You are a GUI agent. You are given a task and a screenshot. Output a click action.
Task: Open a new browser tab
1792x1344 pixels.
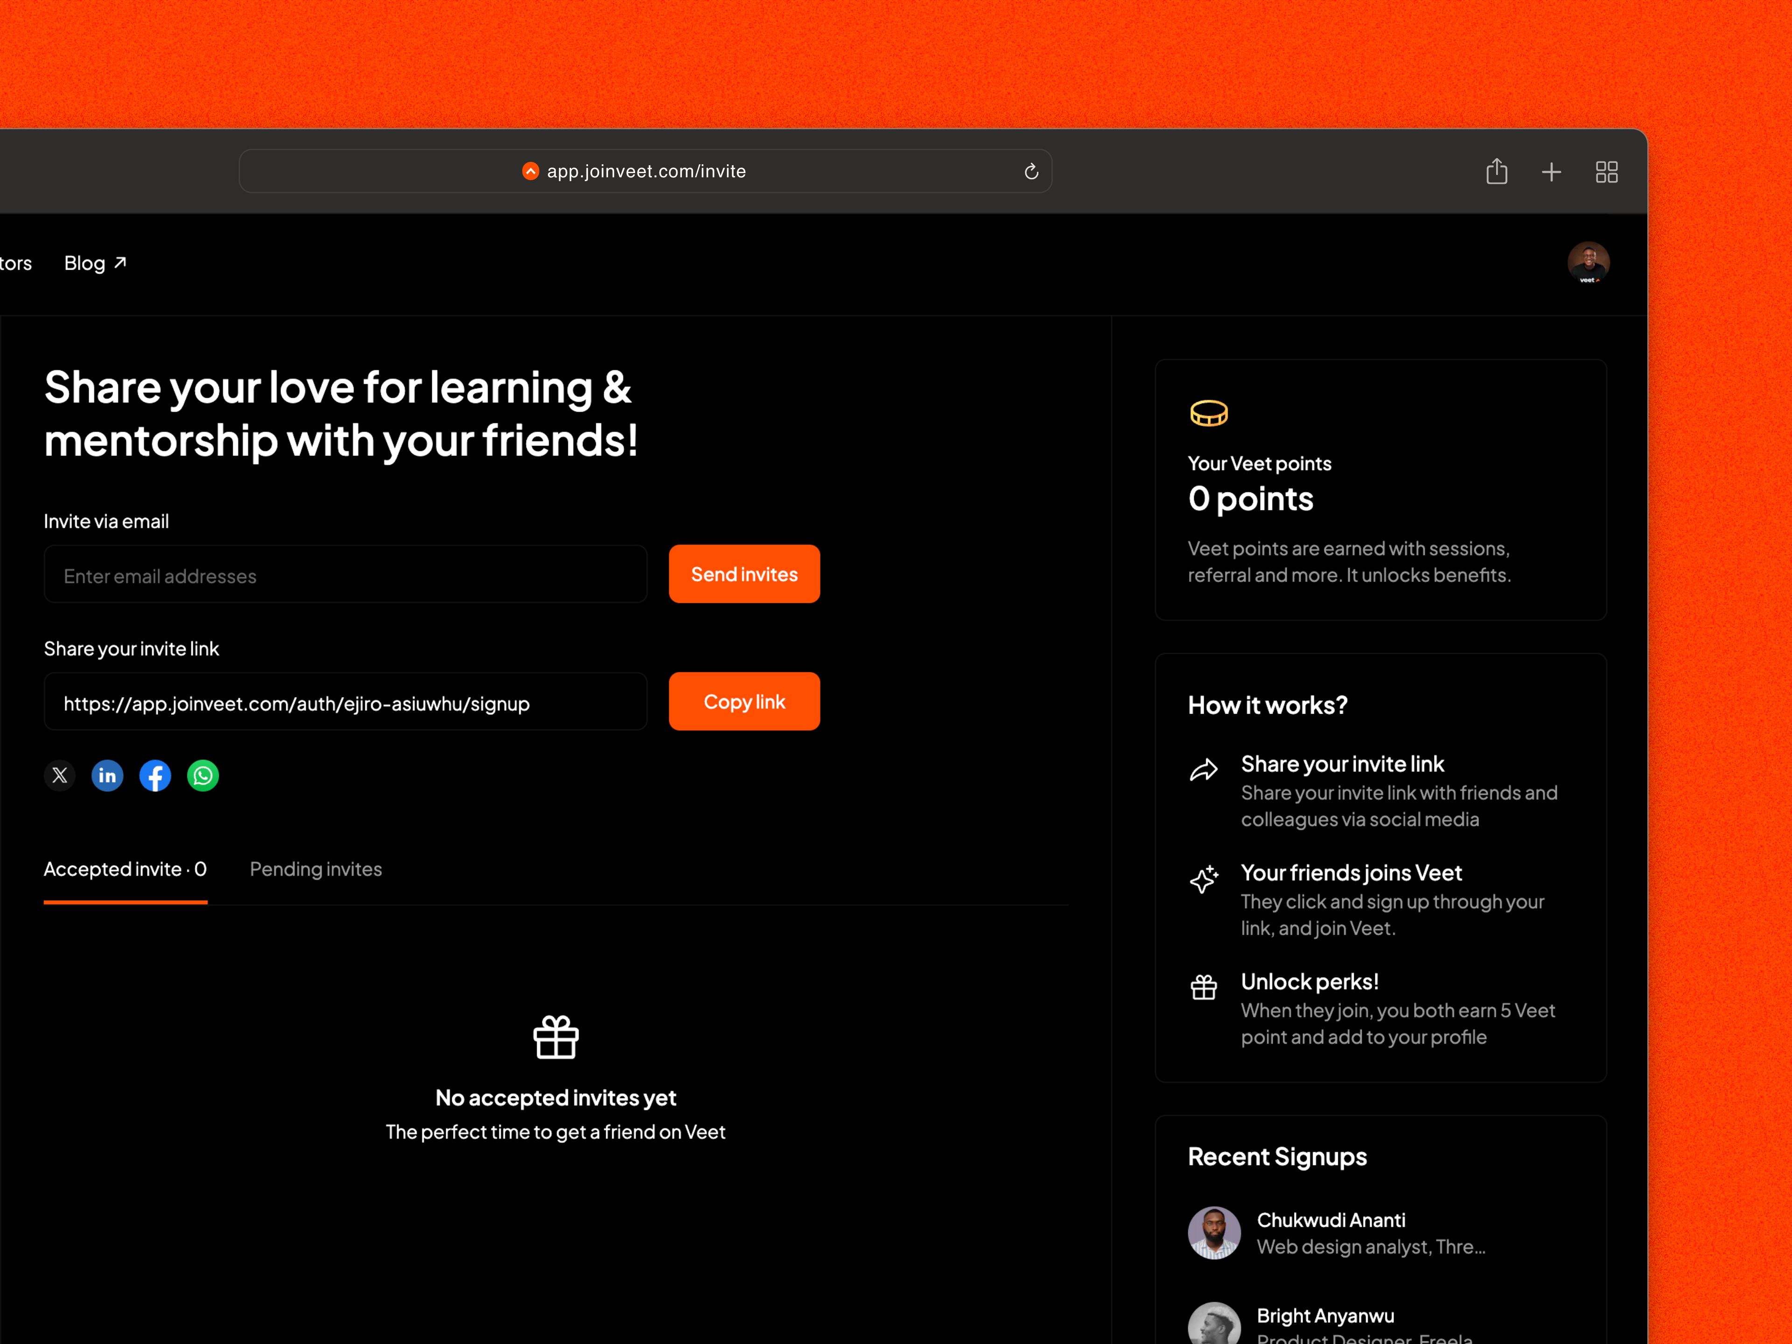(1551, 172)
